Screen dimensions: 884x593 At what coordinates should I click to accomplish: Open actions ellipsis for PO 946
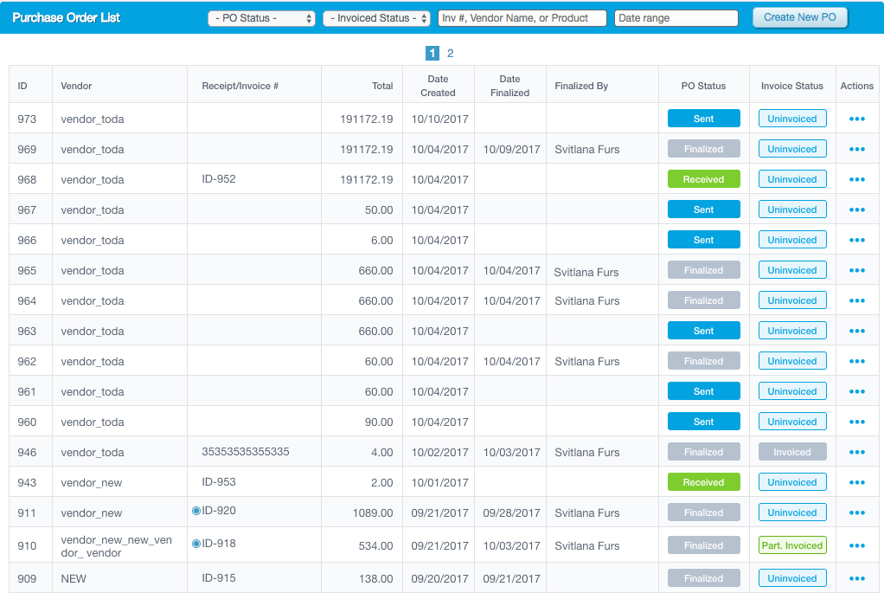pos(856,452)
